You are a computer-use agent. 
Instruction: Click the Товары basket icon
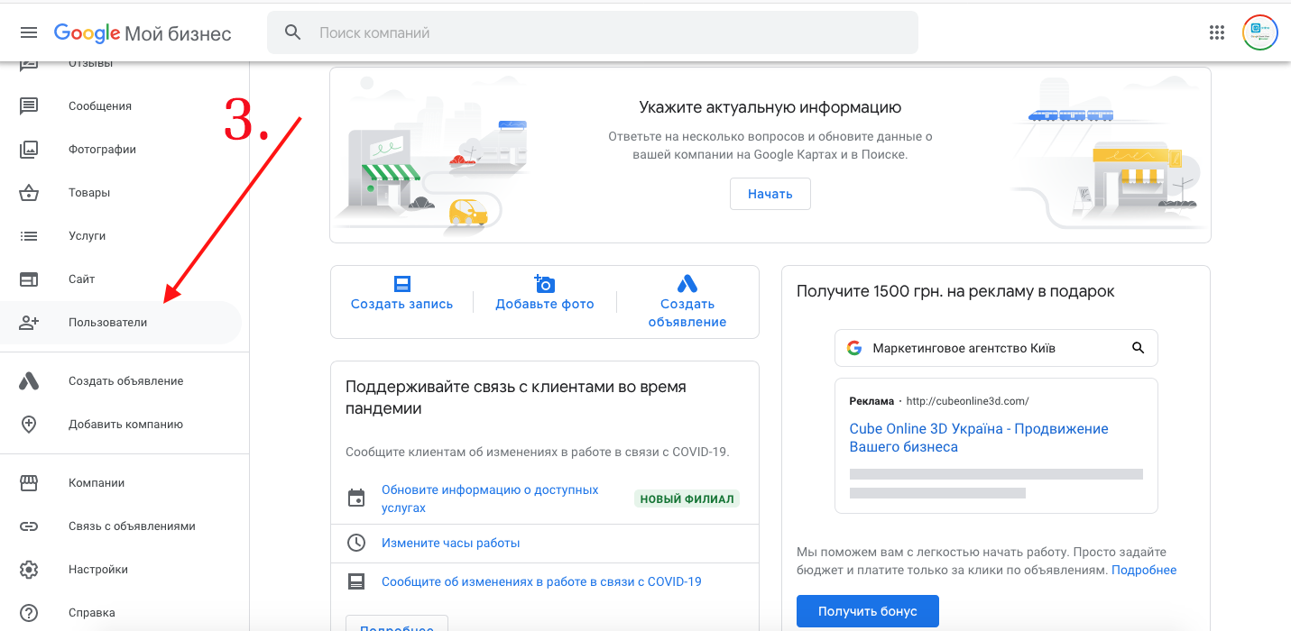coord(29,193)
